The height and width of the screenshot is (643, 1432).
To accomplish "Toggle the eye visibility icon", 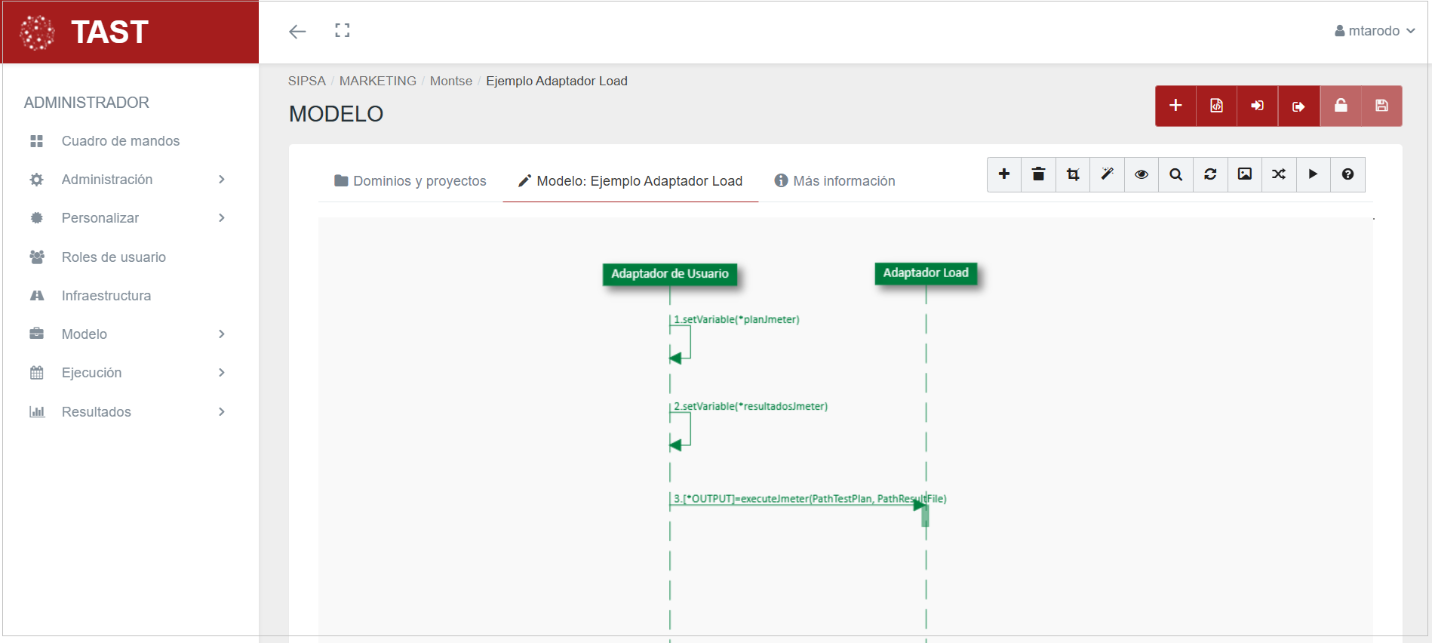I will pyautogui.click(x=1142, y=174).
